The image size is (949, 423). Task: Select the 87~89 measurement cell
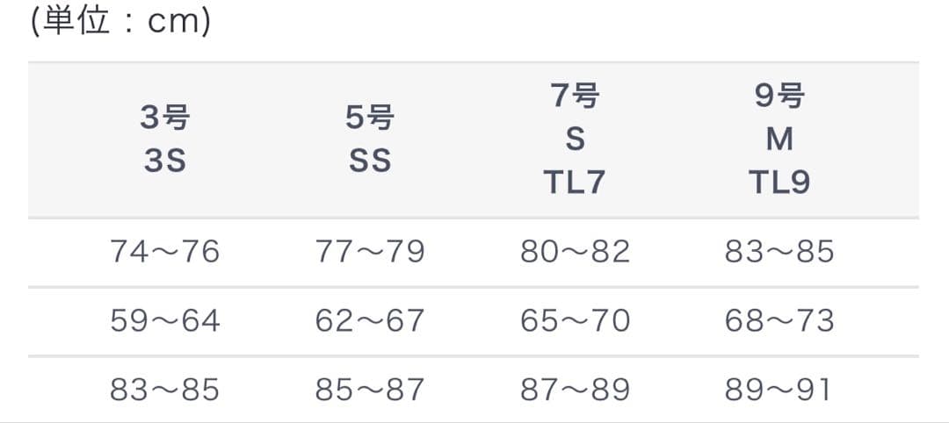(576, 390)
